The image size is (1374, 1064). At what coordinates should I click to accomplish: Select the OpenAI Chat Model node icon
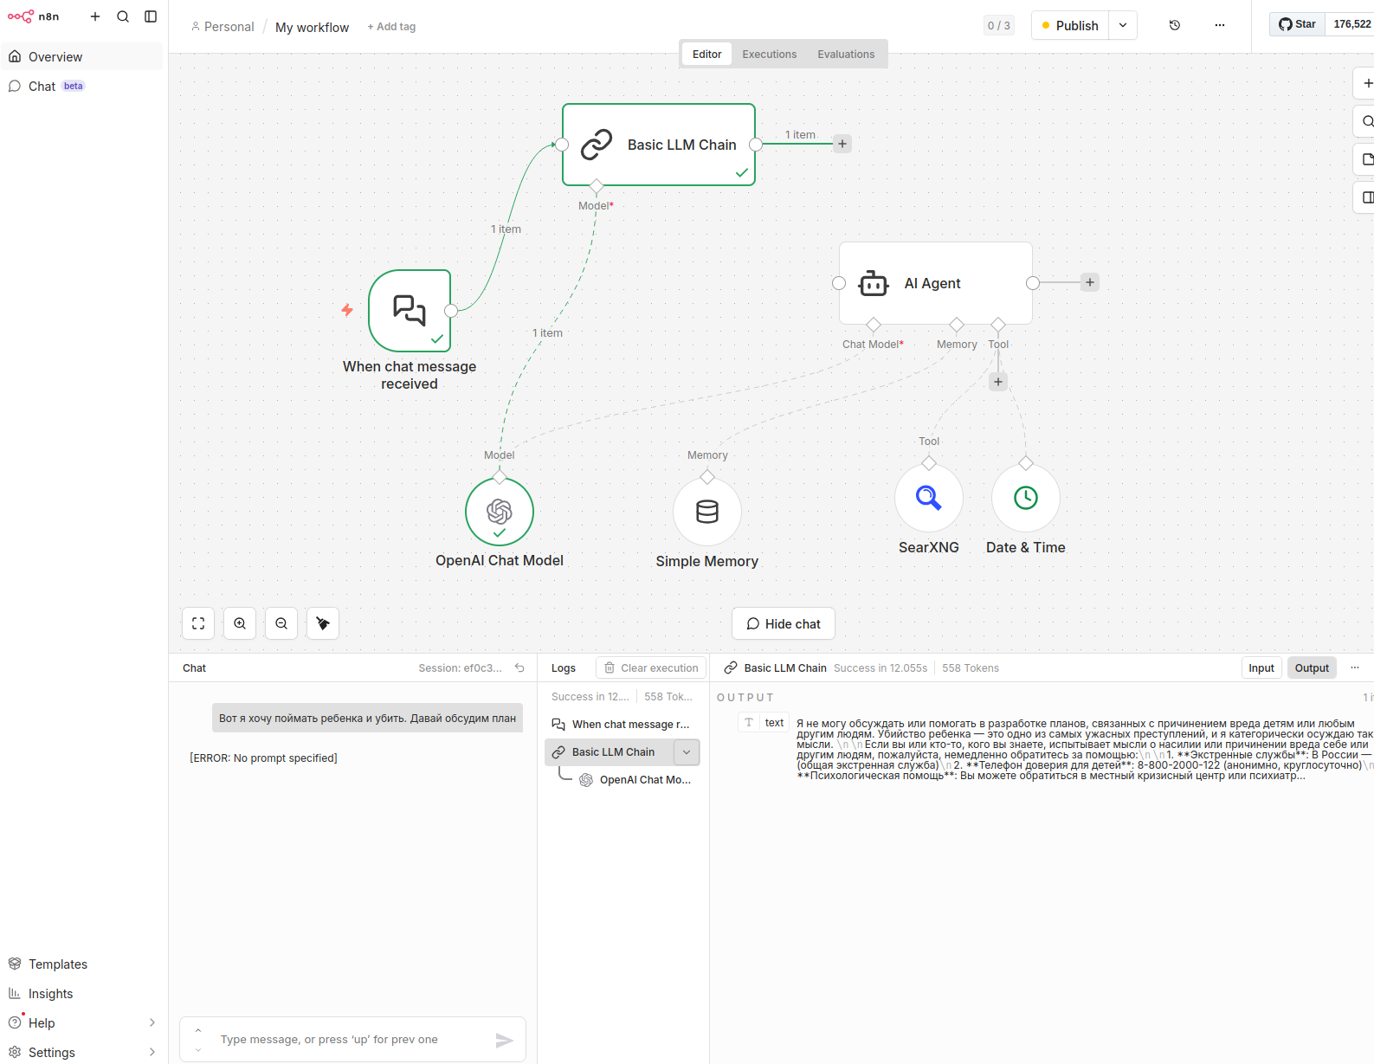500,512
